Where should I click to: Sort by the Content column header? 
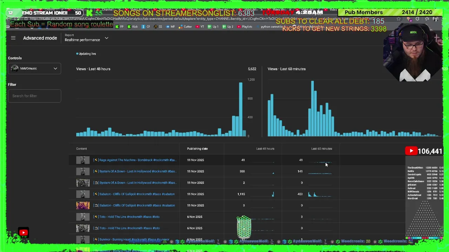[x=81, y=149]
